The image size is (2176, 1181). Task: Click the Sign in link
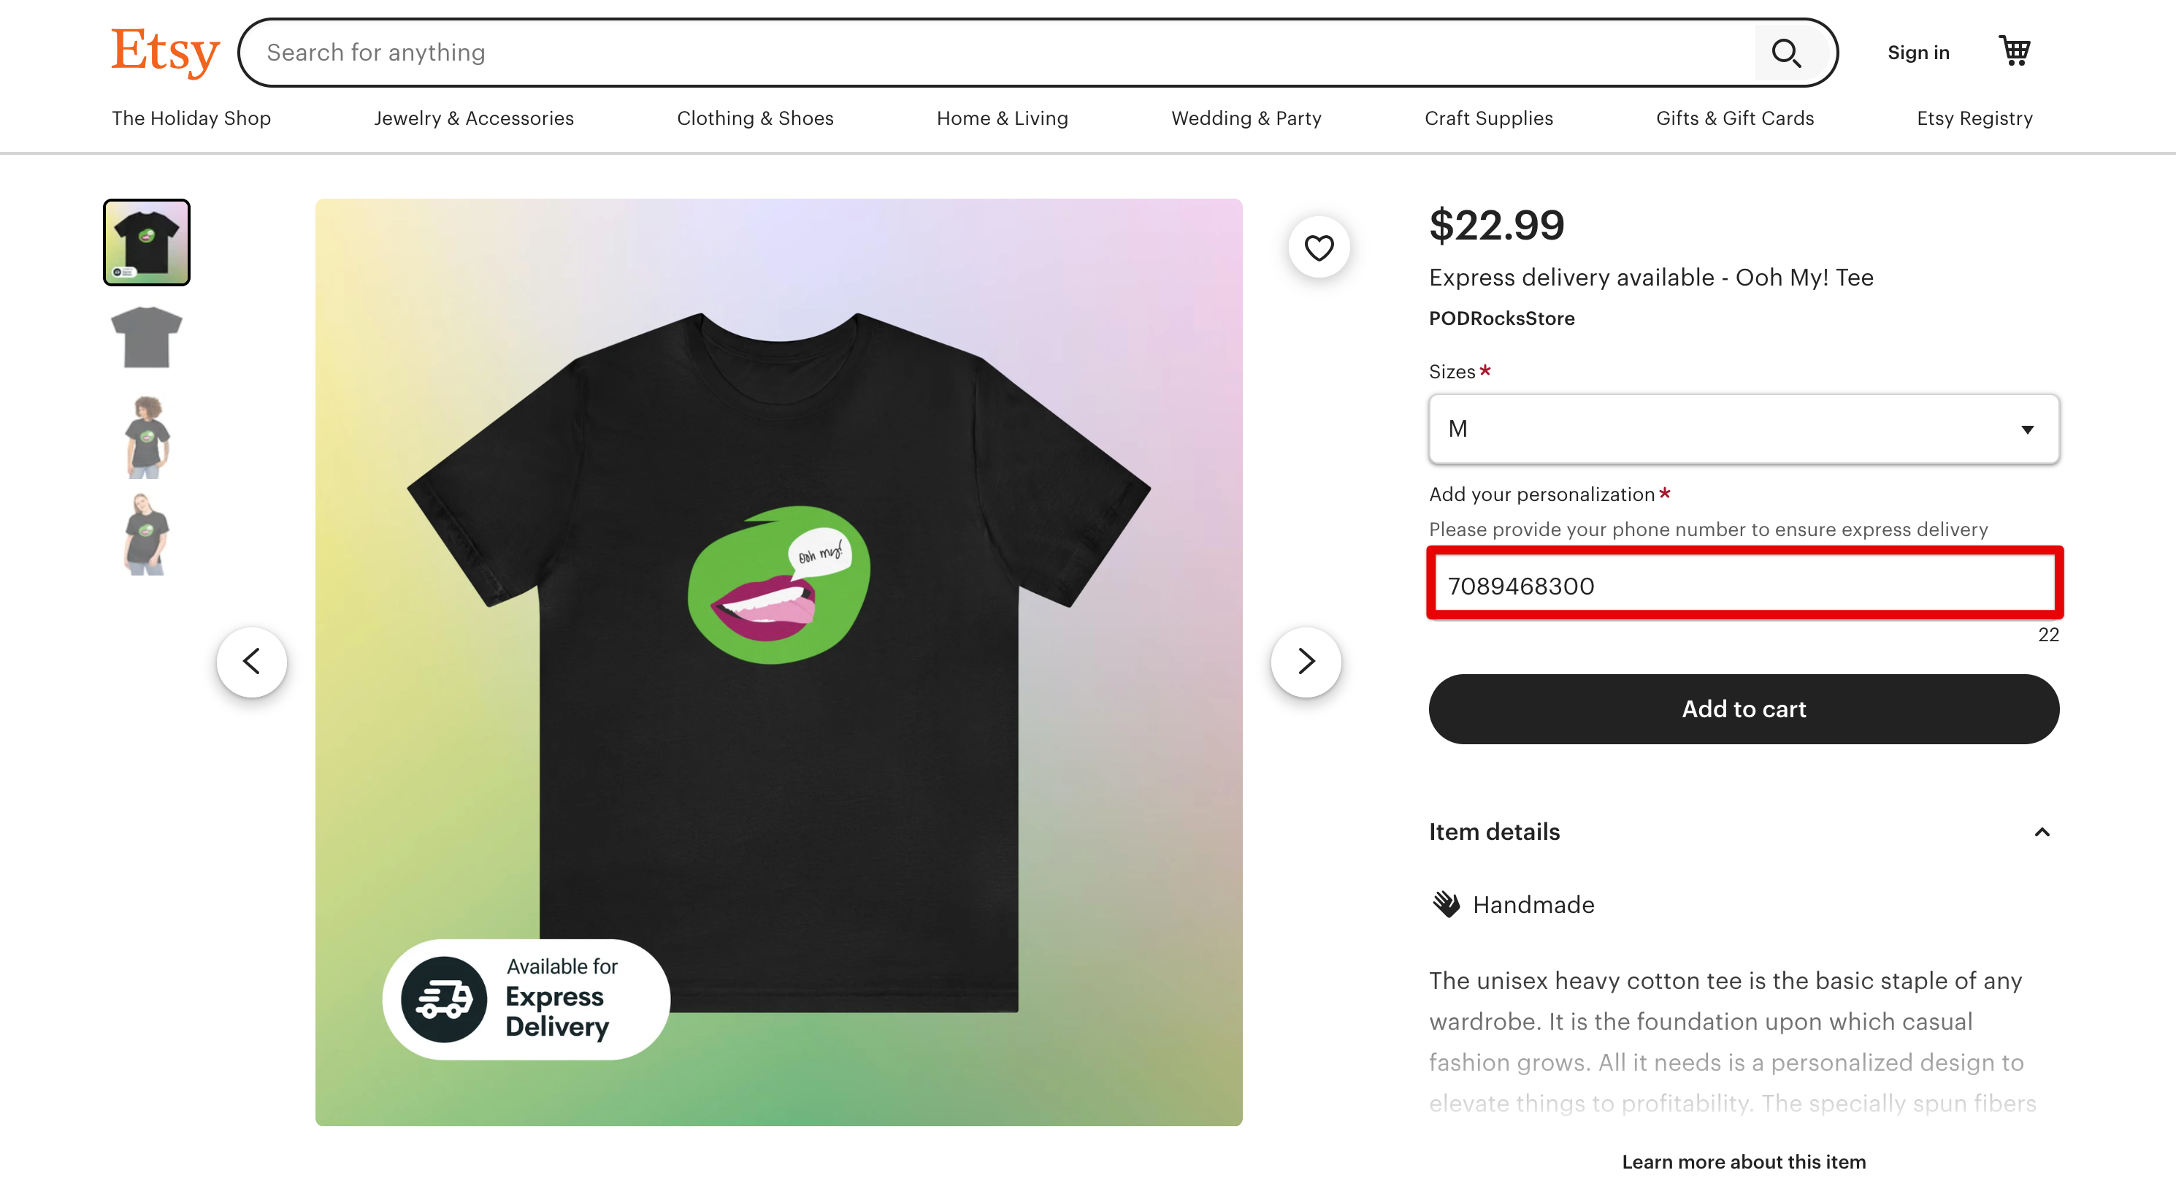click(x=1918, y=53)
